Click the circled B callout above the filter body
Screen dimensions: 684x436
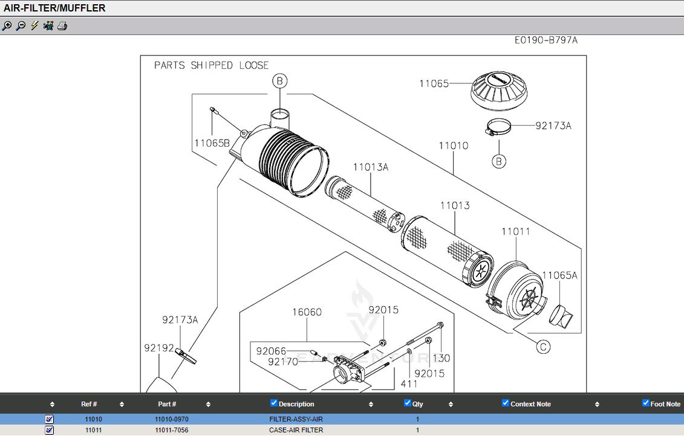click(x=278, y=81)
